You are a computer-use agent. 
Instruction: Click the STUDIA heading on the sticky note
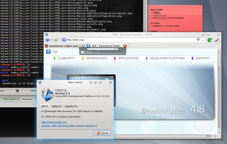pyautogui.click(x=155, y=23)
